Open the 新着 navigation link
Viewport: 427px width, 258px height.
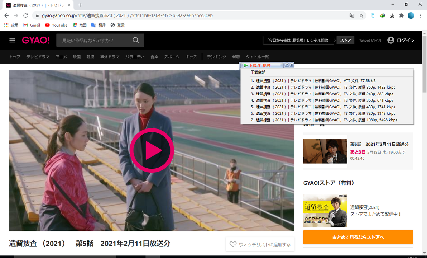coord(236,57)
